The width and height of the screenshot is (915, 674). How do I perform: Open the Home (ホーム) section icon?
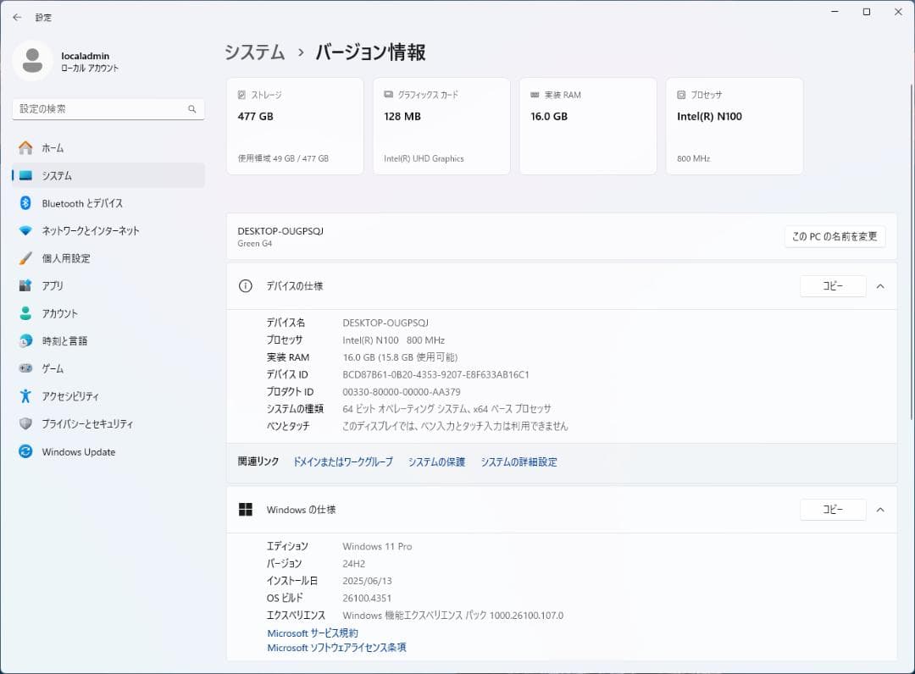[x=26, y=147]
